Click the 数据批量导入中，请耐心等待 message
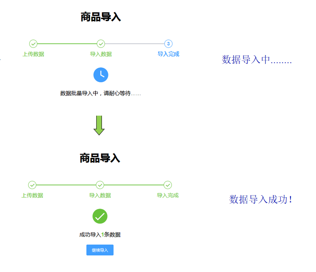This screenshot has width=316, height=272. (x=100, y=93)
